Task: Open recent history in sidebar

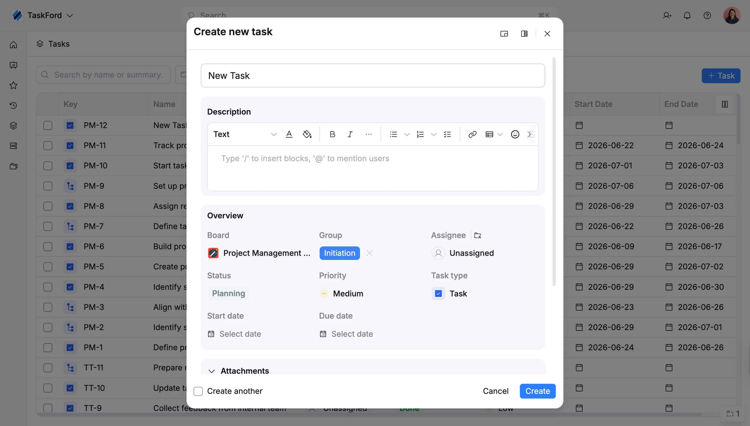Action: (x=14, y=106)
